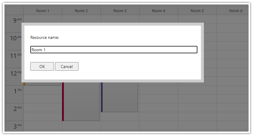
Task: Click the Room 1 cell at 2 PM
Action: point(43,107)
